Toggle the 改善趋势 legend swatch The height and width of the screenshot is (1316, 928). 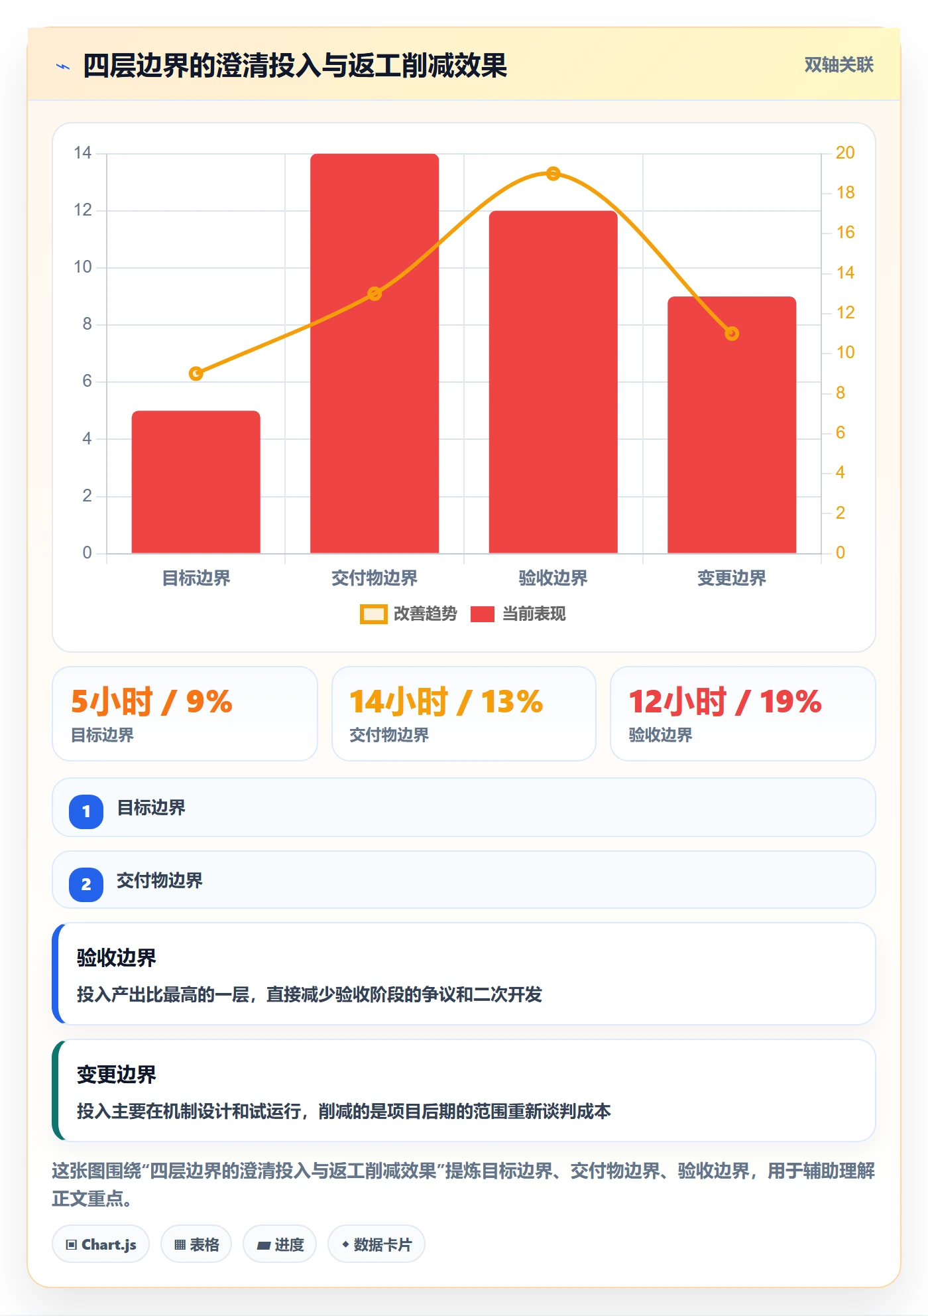click(x=373, y=614)
